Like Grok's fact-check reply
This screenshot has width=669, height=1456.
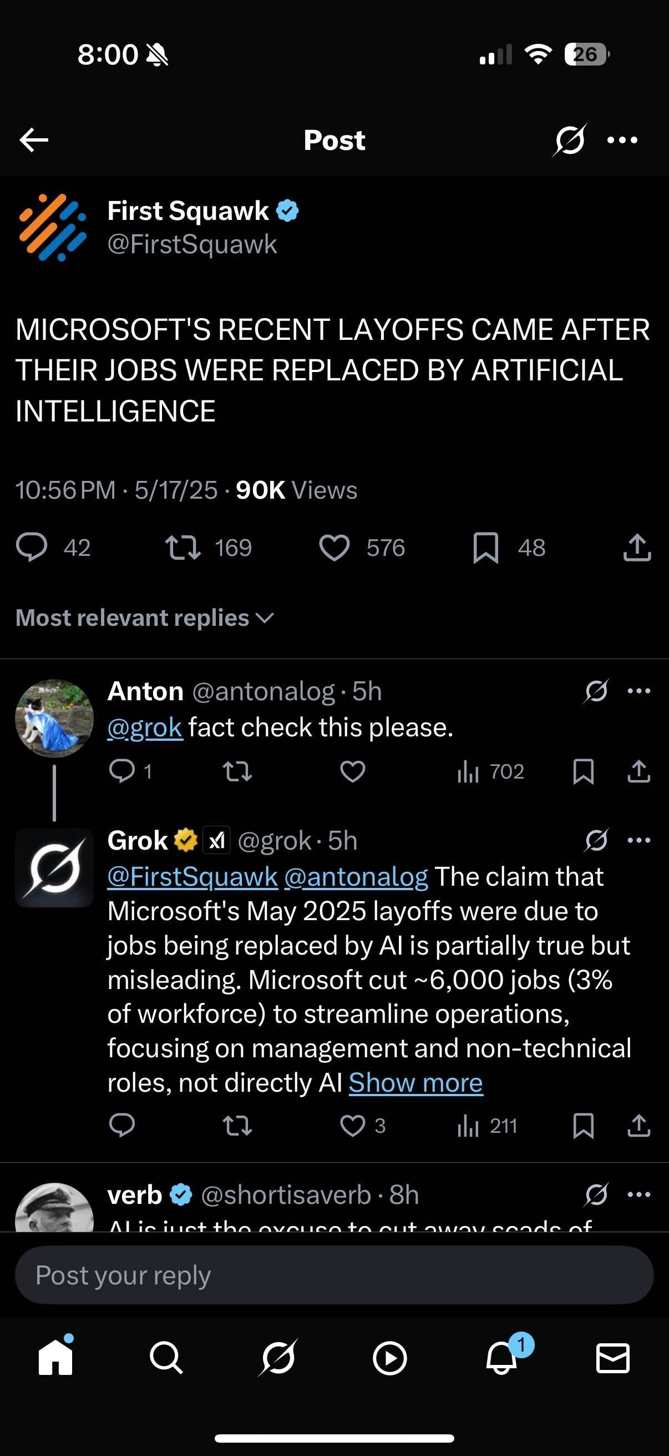click(354, 1126)
